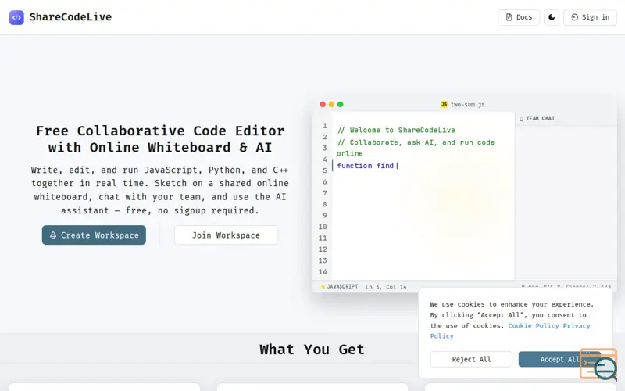Screen dimensions: 625x391
Task: Click the Ln 3, Col 14 status entry
Action: [386, 286]
